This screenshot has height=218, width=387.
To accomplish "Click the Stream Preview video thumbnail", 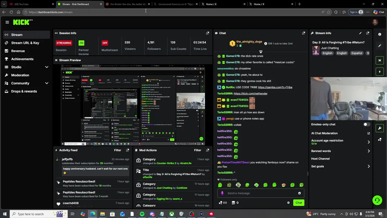I will (133, 105).
